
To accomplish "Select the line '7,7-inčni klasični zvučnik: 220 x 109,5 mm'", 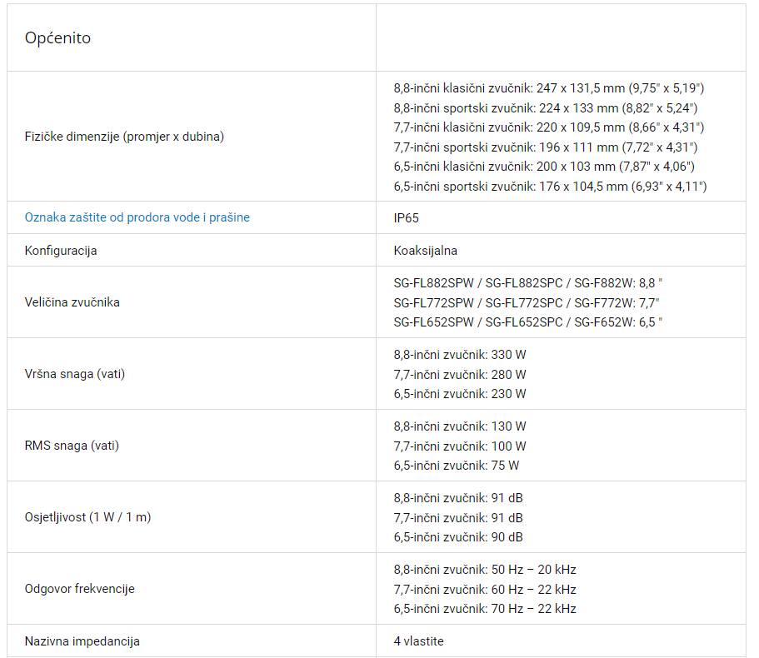I will click(x=549, y=127).
